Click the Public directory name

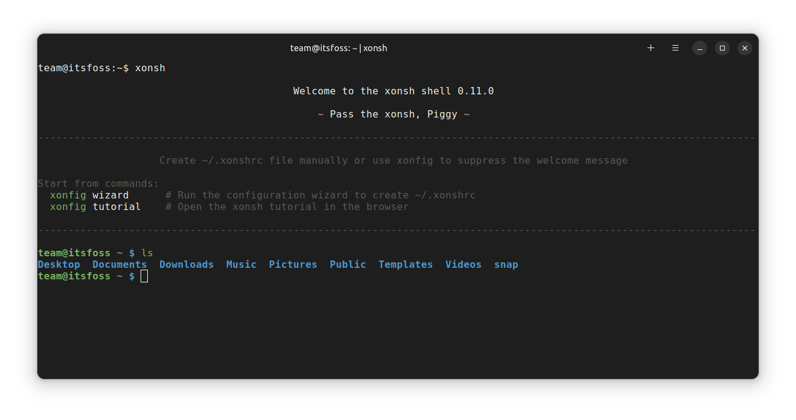click(347, 265)
